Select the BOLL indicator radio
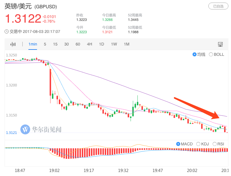 coord(211,54)
